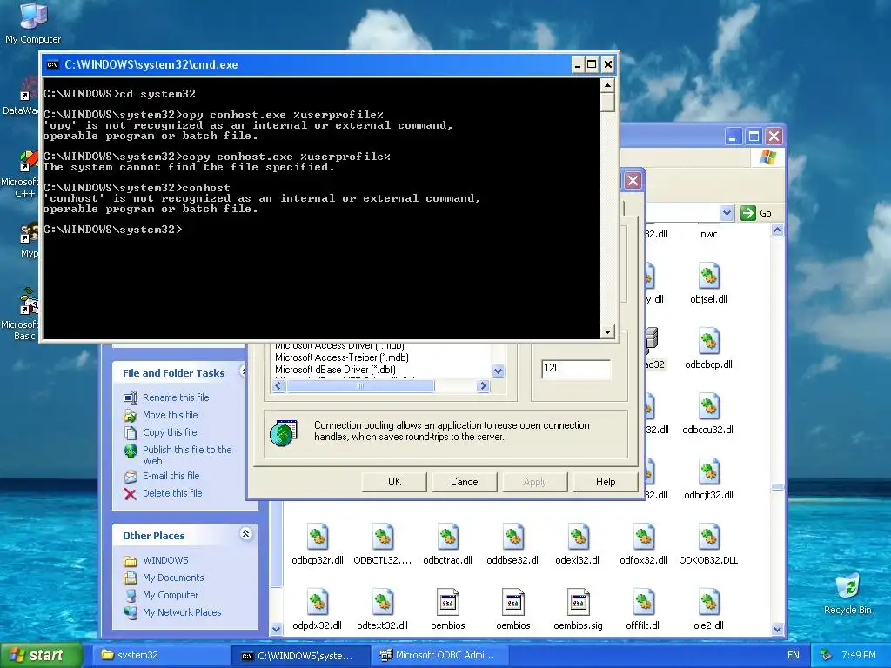Click the cmd.exe title bar icon

53,64
